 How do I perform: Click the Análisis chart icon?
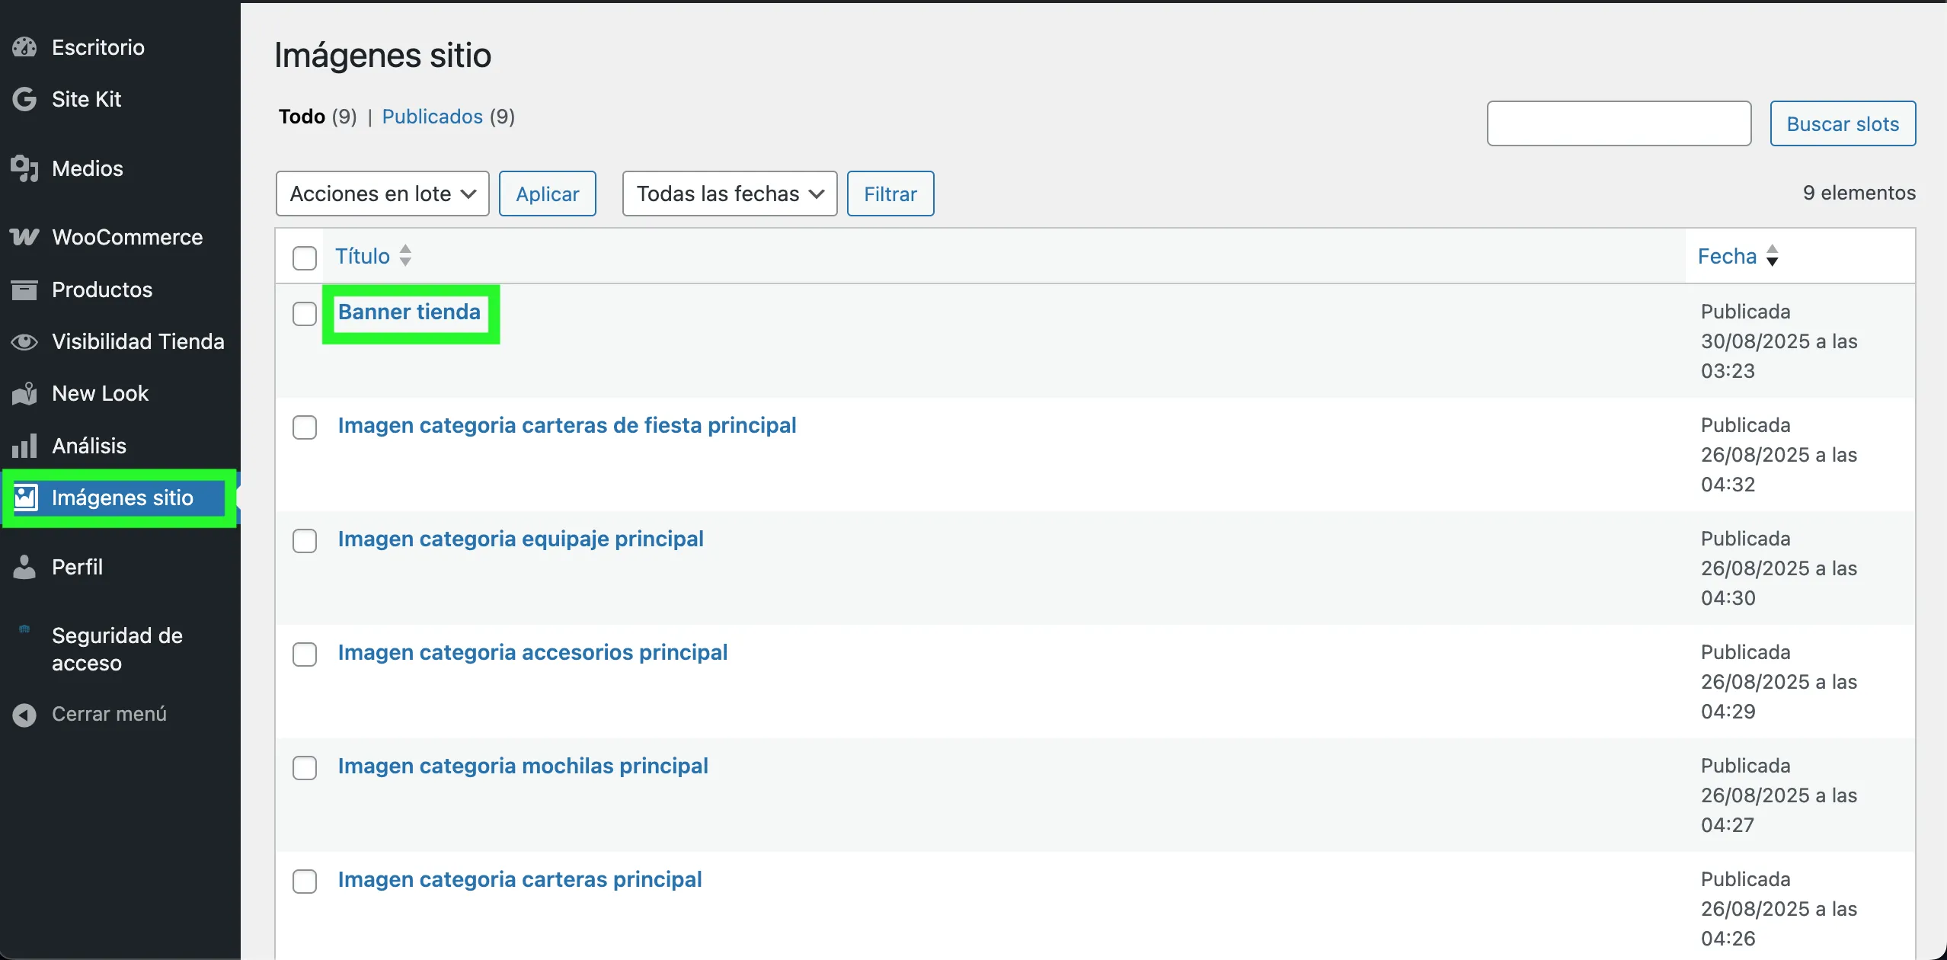[24, 446]
